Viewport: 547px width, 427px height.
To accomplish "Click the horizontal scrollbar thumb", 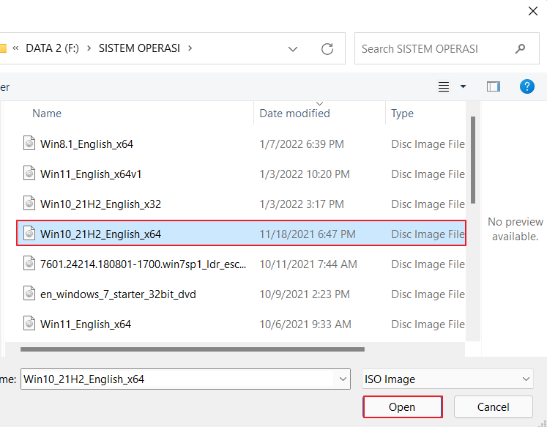I will [192, 349].
